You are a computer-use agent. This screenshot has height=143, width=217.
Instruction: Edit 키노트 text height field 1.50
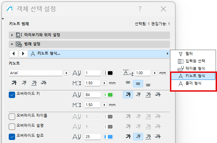(92, 83)
